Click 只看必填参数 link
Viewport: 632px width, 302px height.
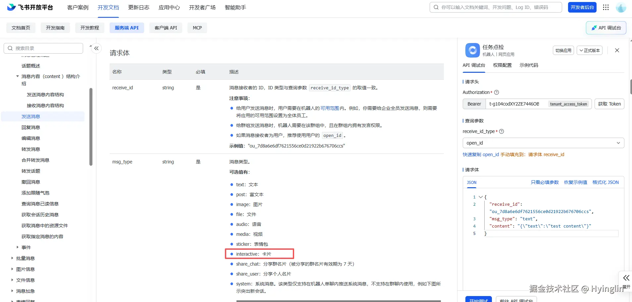545,182
